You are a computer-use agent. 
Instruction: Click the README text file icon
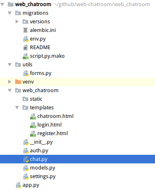[x=25, y=47]
